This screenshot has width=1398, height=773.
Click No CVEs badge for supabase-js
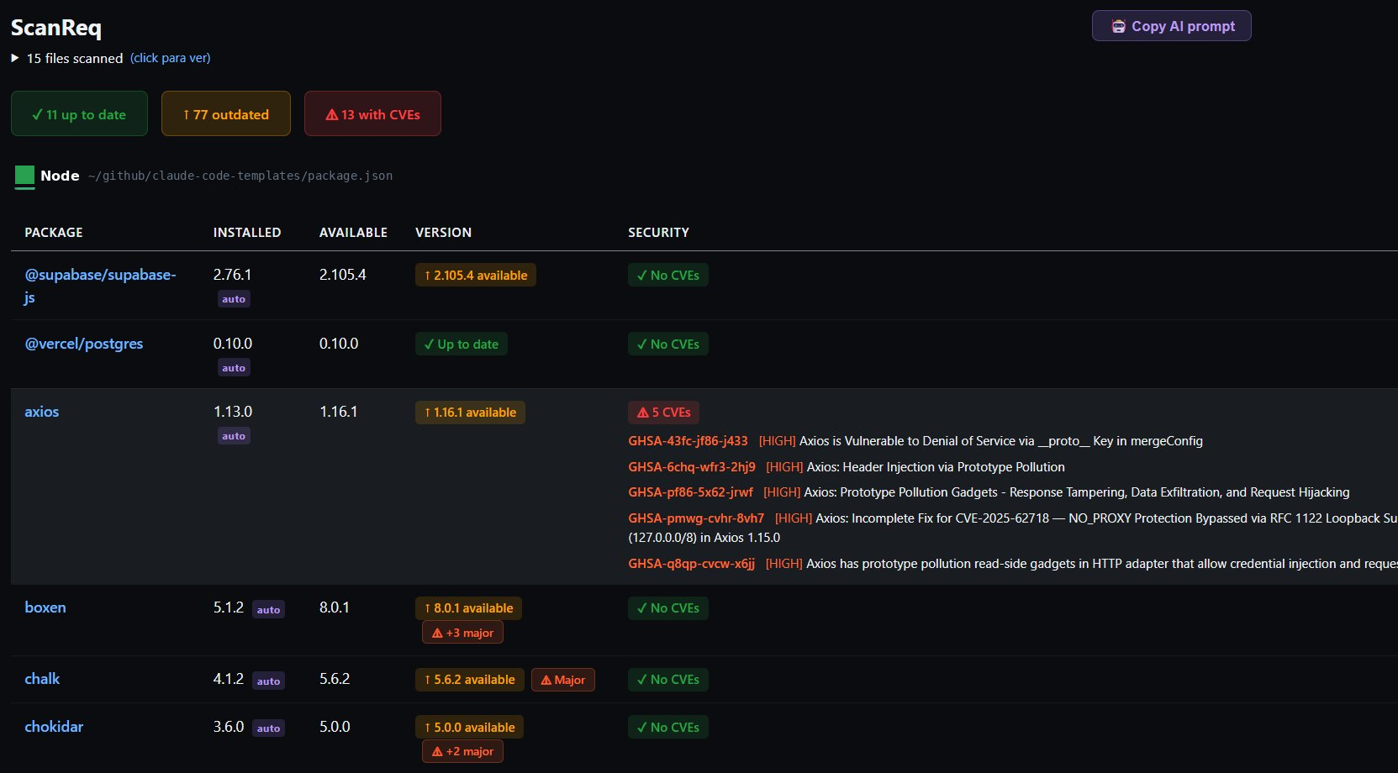(668, 276)
